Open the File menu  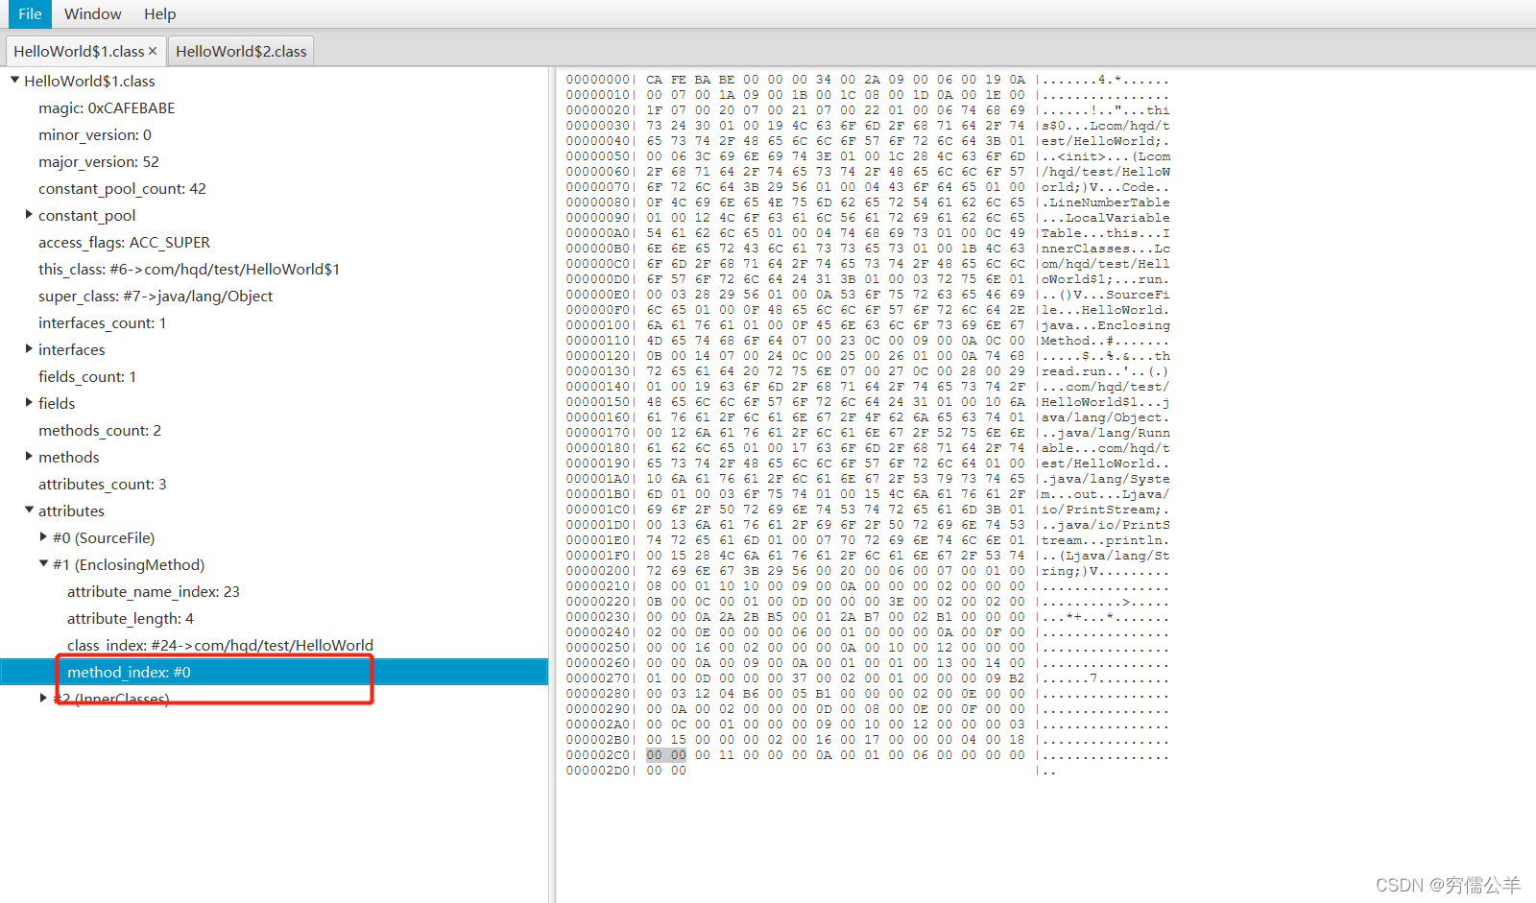30,14
